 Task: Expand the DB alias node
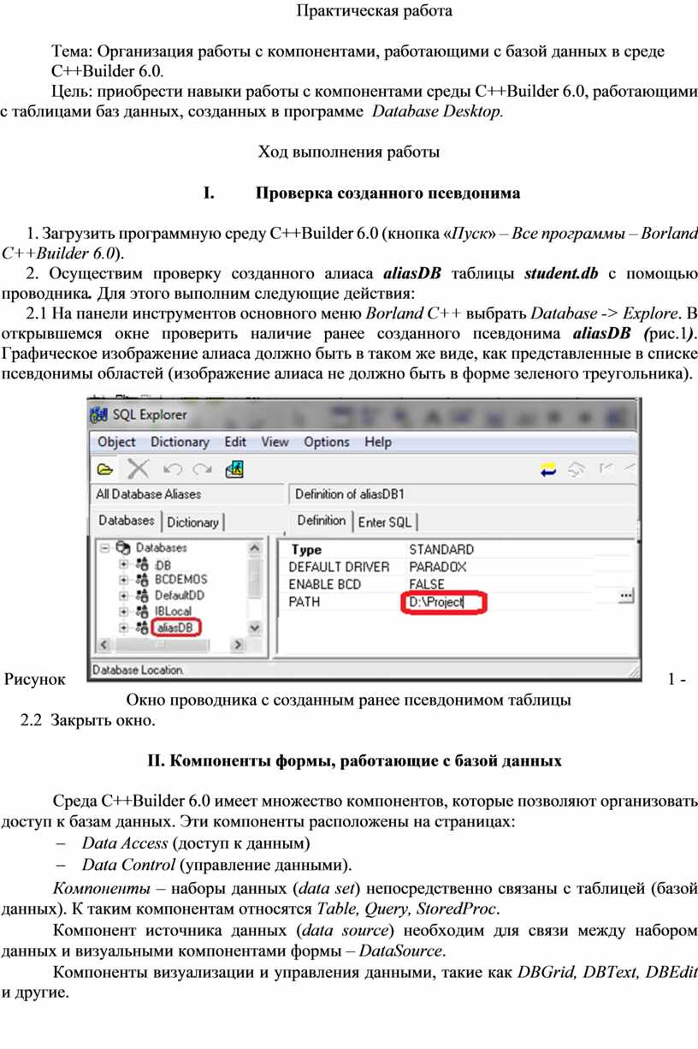[x=124, y=564]
